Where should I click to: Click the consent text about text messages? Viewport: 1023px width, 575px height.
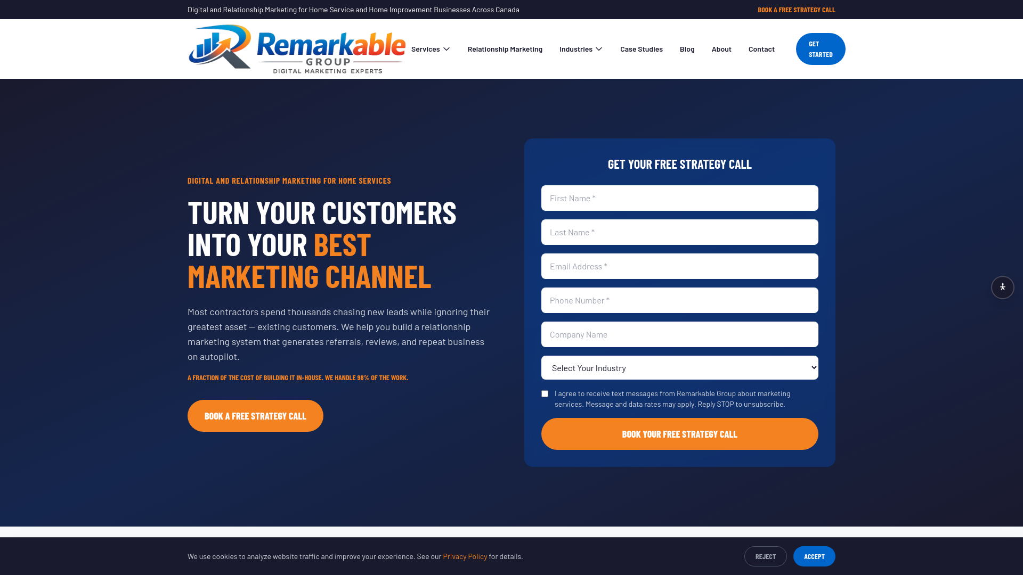672,399
